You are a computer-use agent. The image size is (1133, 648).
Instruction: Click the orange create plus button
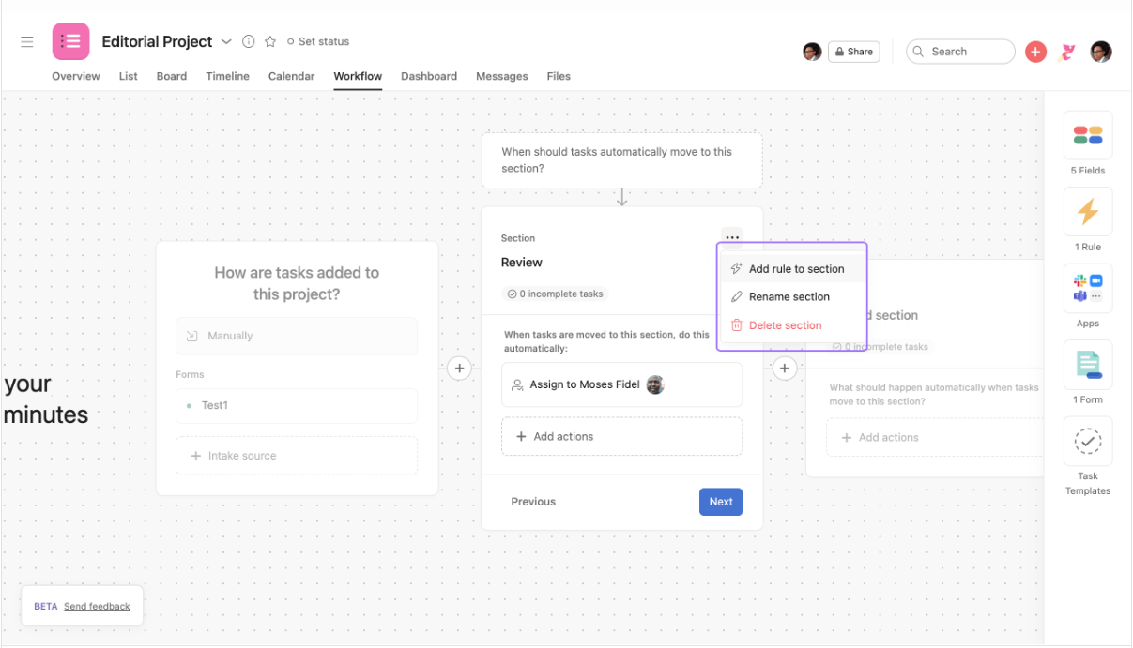click(x=1035, y=52)
